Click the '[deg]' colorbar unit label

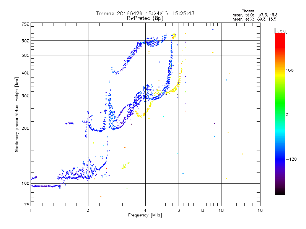click(x=281, y=31)
